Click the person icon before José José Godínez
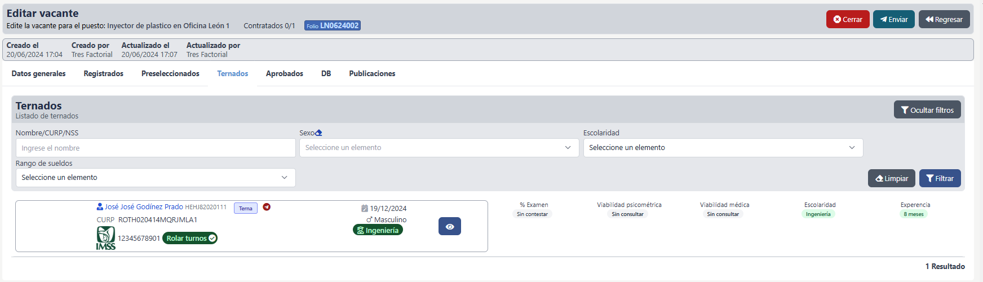Viewport: 983px width, 282px height. click(x=100, y=207)
